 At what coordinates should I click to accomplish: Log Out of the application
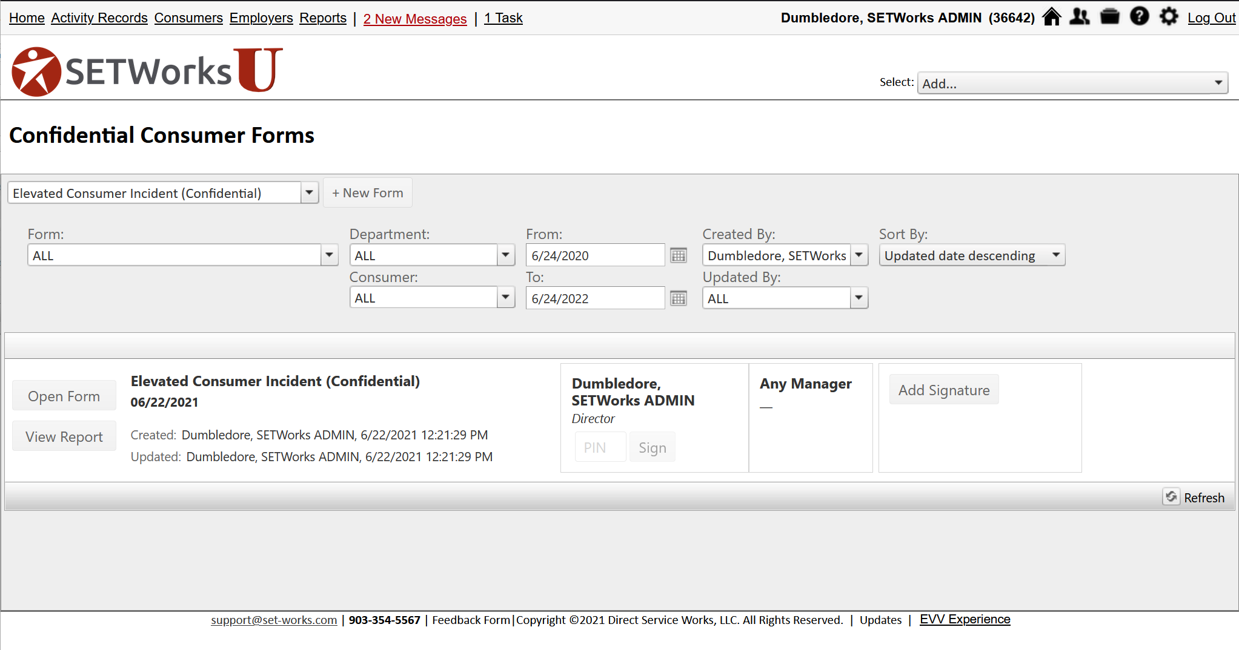point(1211,18)
